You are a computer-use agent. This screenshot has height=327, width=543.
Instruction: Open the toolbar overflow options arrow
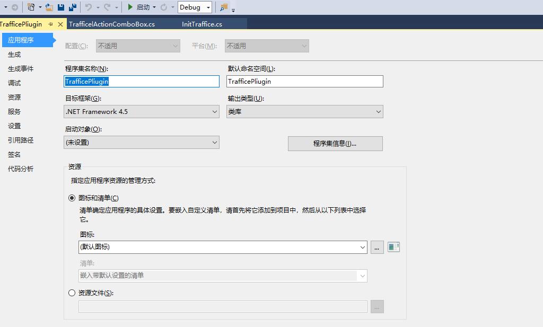point(233,10)
